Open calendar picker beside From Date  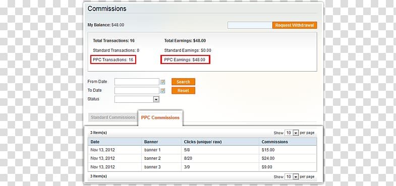pyautogui.click(x=162, y=82)
